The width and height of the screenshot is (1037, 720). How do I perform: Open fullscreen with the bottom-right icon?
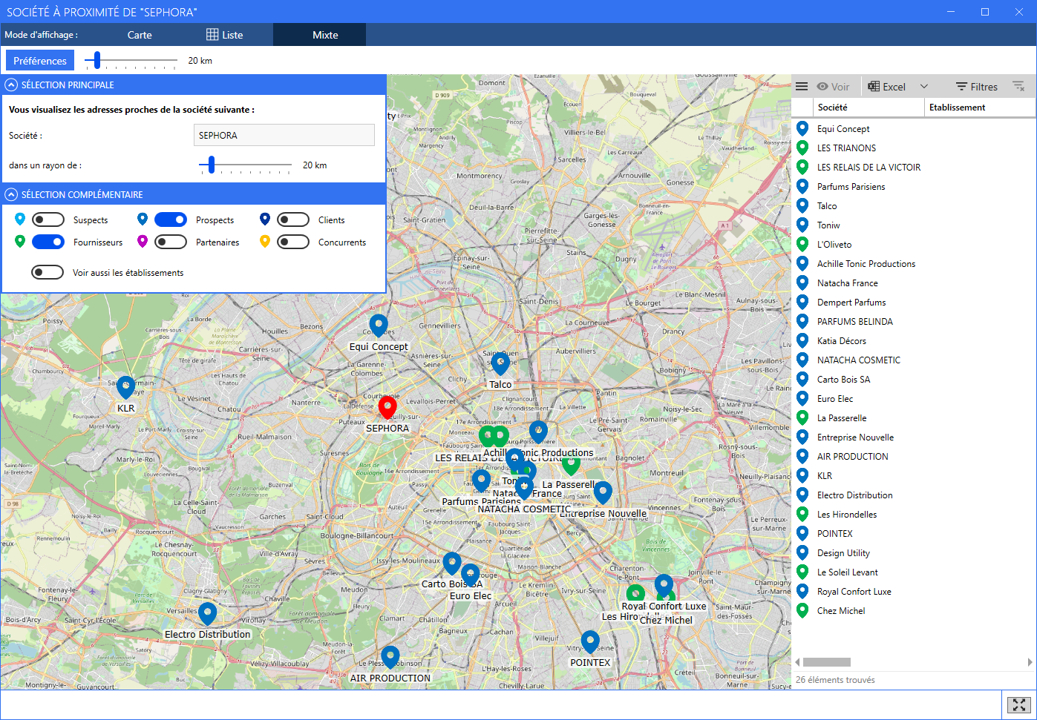point(1018,704)
